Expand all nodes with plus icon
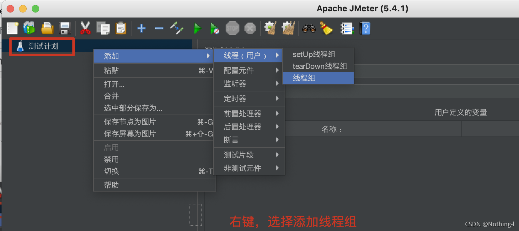This screenshot has width=519, height=231. tap(142, 28)
